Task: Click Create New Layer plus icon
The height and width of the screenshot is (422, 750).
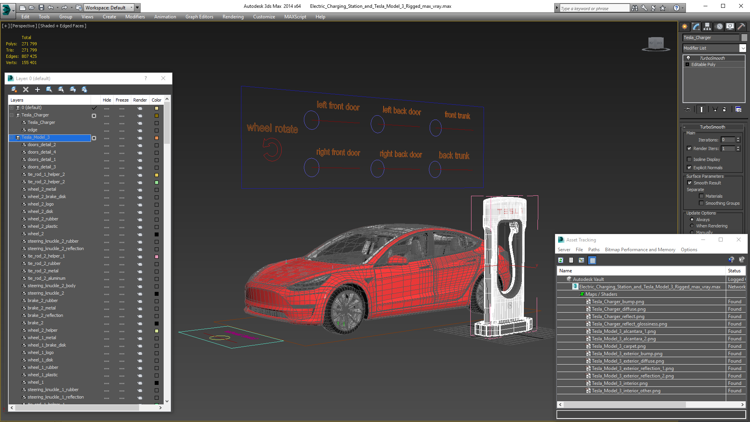Action: [x=37, y=89]
